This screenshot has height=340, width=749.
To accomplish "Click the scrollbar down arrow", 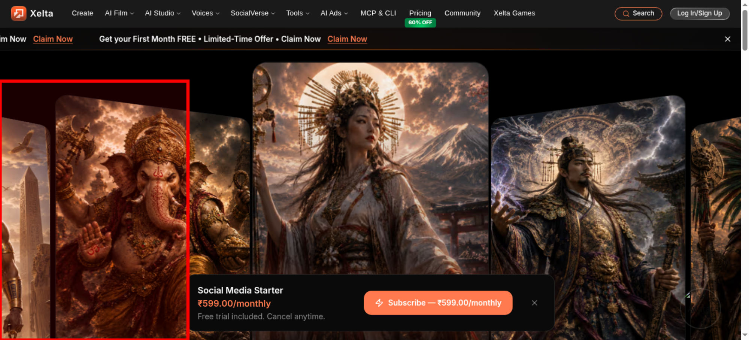I will pyautogui.click(x=745, y=335).
